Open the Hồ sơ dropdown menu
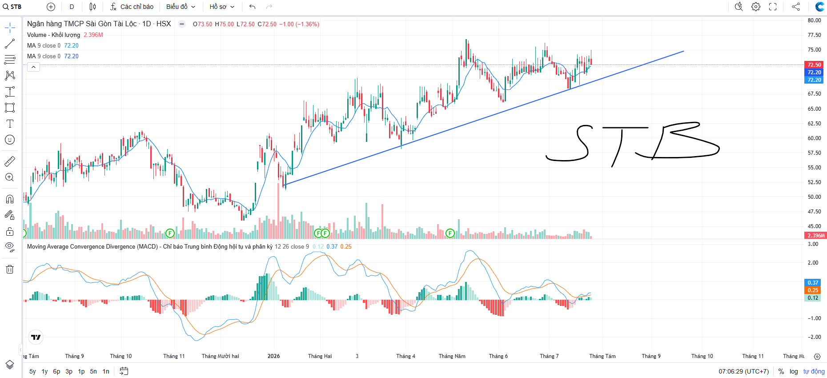Viewport: 827px width, 378px height. pyautogui.click(x=222, y=7)
